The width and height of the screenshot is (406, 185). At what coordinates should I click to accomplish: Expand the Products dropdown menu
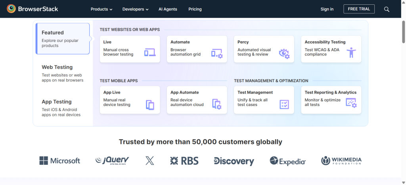pos(101,9)
